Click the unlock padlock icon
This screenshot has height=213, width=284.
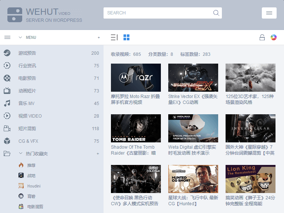point(262,37)
